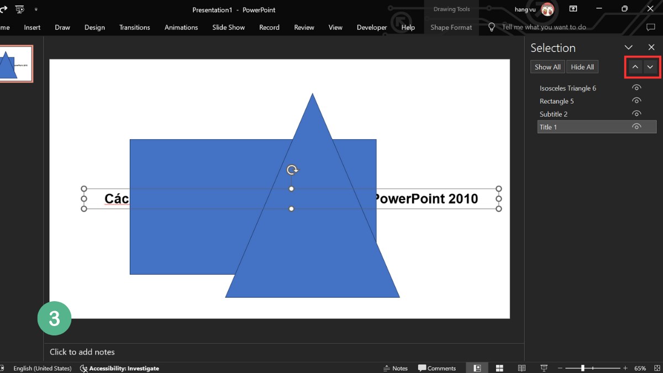The image size is (663, 373).
Task: Open Accessibility: Investigate checker
Action: pyautogui.click(x=119, y=368)
